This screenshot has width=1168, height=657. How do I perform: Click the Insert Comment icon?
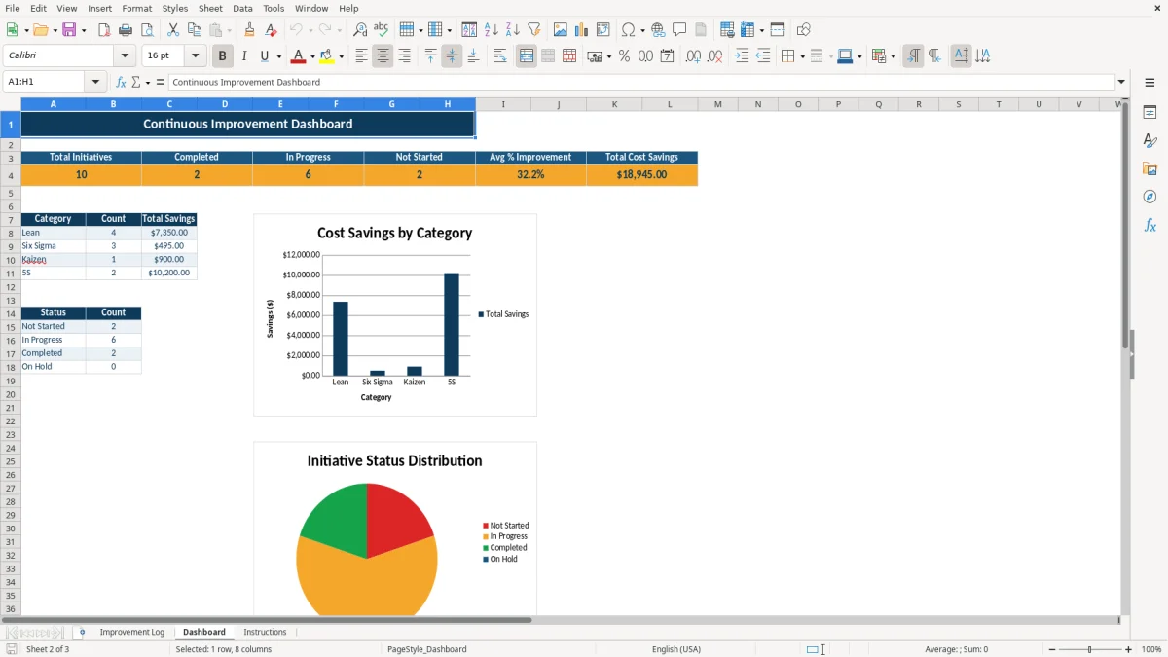(x=679, y=30)
